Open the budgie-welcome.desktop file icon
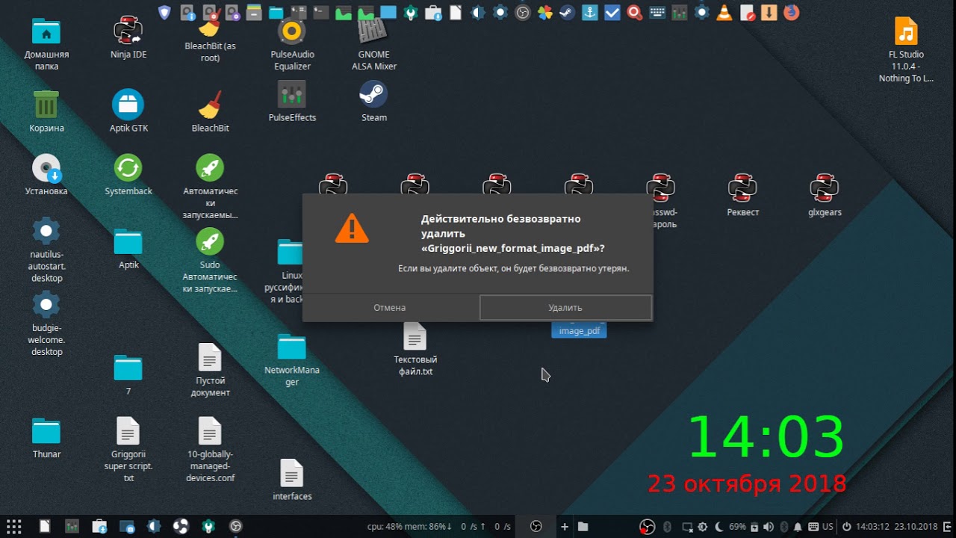Image resolution: width=956 pixels, height=538 pixels. (x=46, y=305)
